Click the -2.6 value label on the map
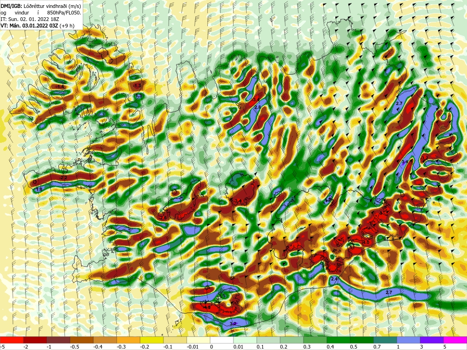The width and height of the screenshot is (467, 350). 163,217
